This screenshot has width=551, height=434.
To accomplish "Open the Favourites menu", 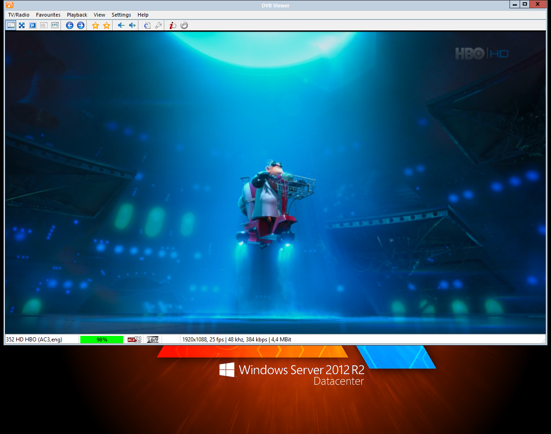I will click(48, 15).
